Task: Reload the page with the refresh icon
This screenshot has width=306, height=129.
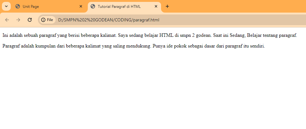Action: click(x=30, y=20)
